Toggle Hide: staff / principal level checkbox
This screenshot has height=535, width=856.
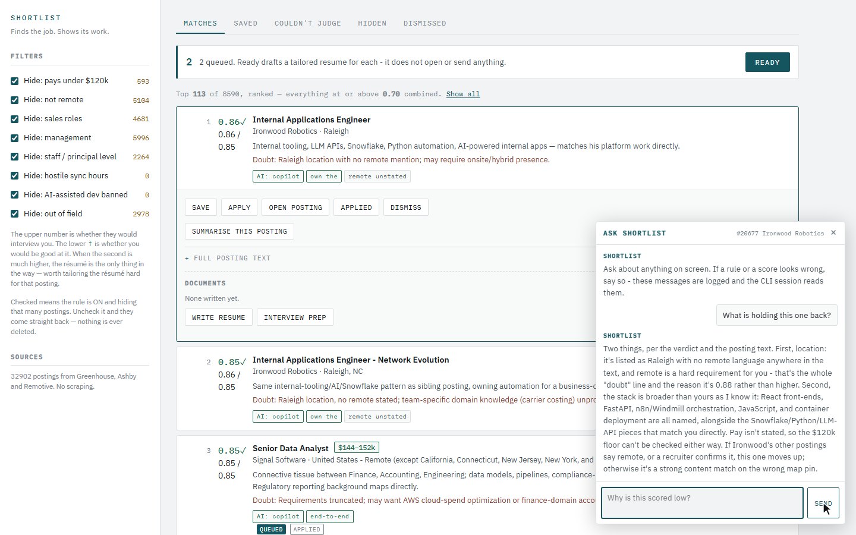(15, 157)
